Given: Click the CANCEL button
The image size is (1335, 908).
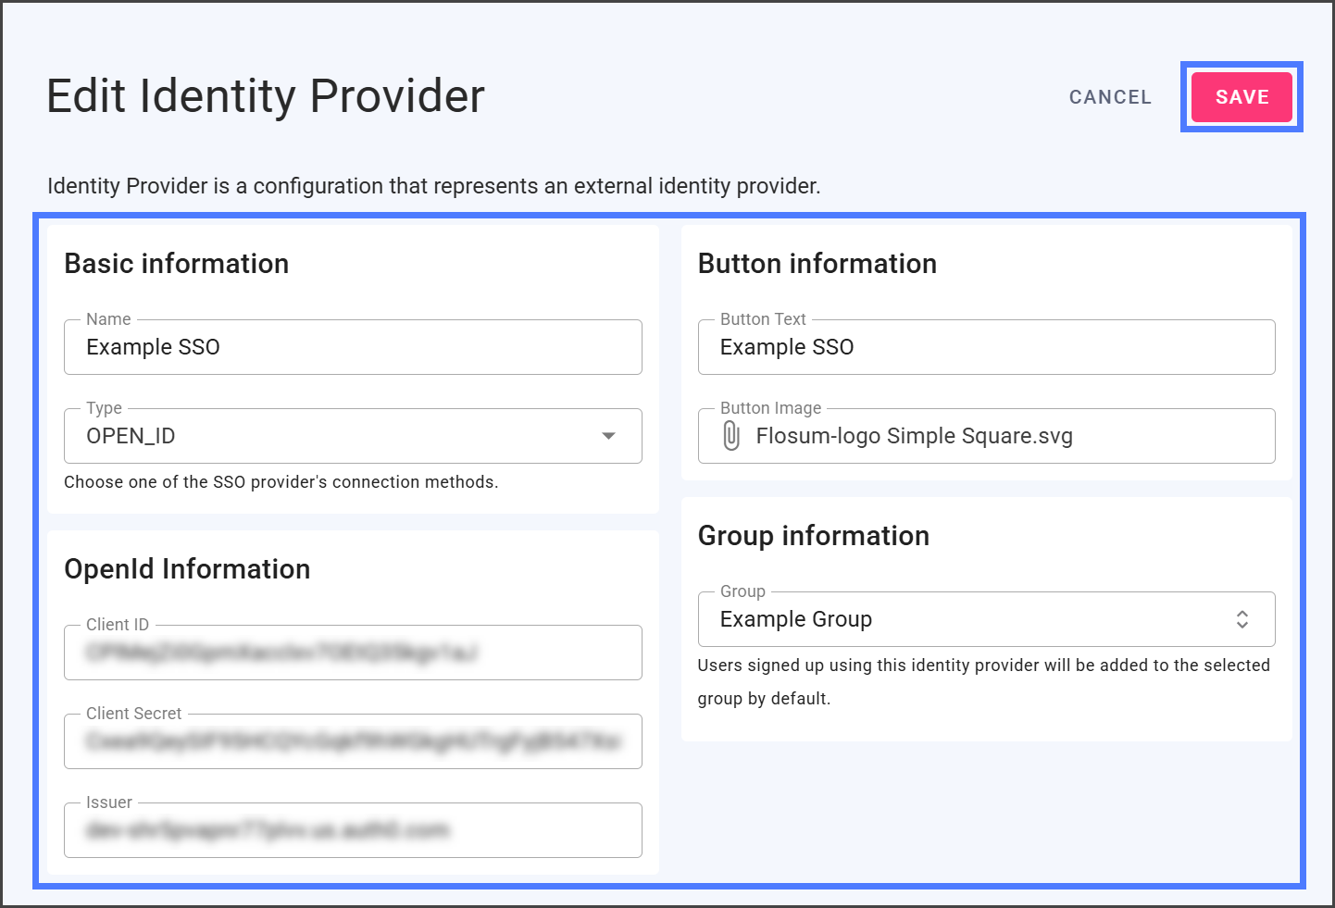Looking at the screenshot, I should [x=1110, y=97].
